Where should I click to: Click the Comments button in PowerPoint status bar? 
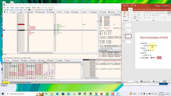(x=157, y=81)
